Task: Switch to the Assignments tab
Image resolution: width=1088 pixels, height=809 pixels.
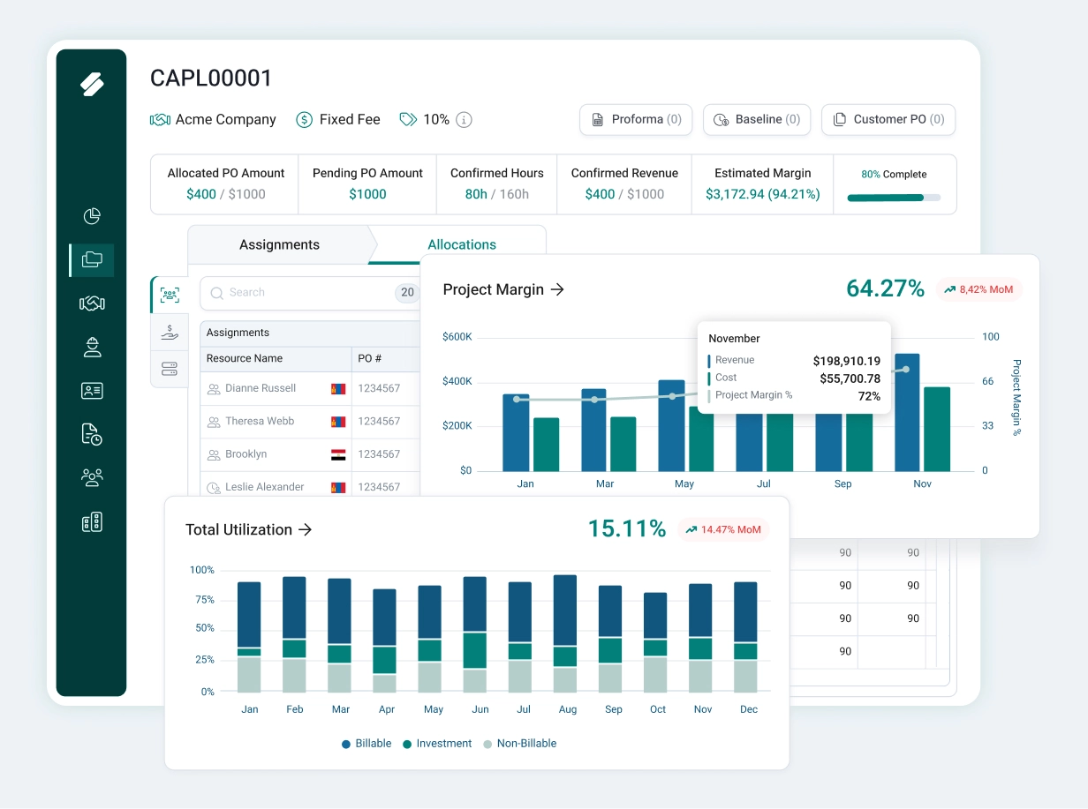Action: tap(279, 244)
